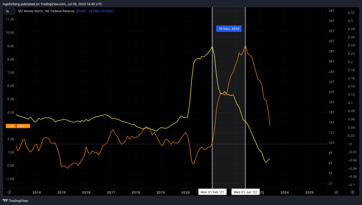Click the 2024 year label
This screenshot has height=205, width=362.
coord(285,192)
